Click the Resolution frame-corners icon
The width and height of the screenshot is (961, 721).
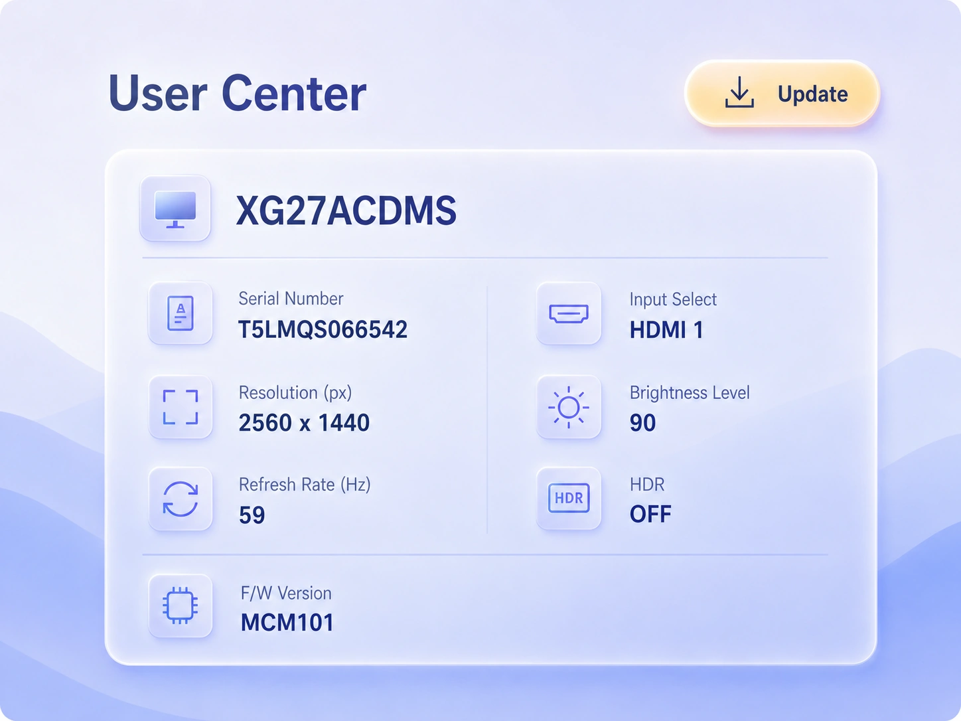(x=181, y=407)
